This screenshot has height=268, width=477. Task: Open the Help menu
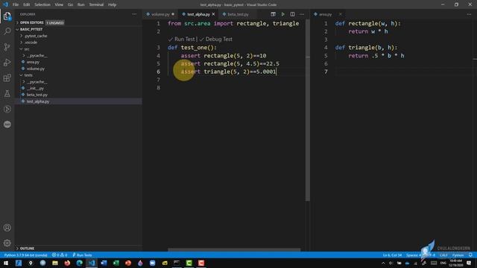tap(112, 4)
